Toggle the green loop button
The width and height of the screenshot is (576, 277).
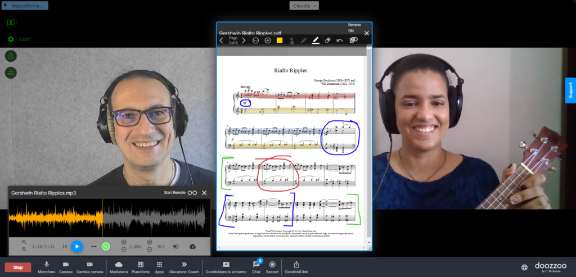(x=106, y=246)
